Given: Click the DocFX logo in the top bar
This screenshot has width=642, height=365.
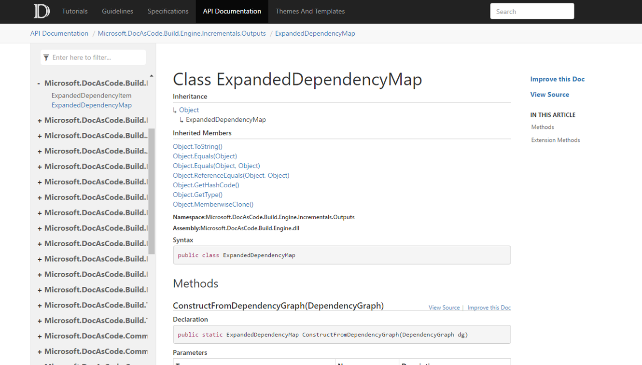Looking at the screenshot, I should tap(41, 11).
